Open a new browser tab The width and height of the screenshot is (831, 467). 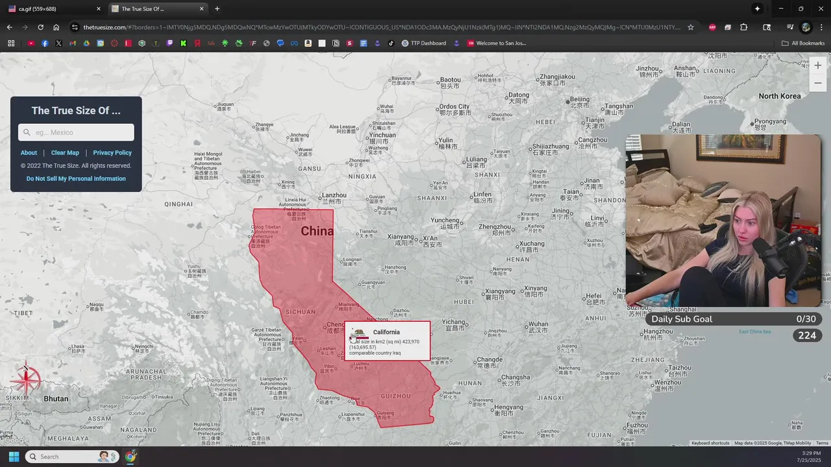tap(217, 9)
